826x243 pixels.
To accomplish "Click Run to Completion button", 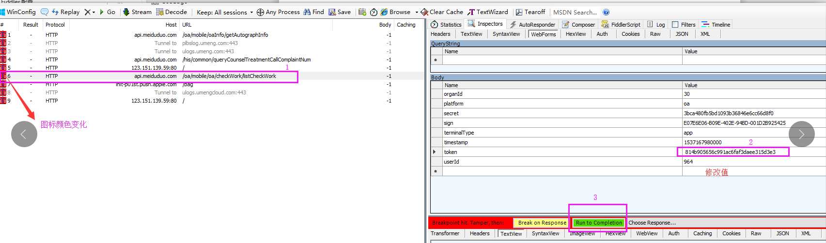I will click(599, 223).
